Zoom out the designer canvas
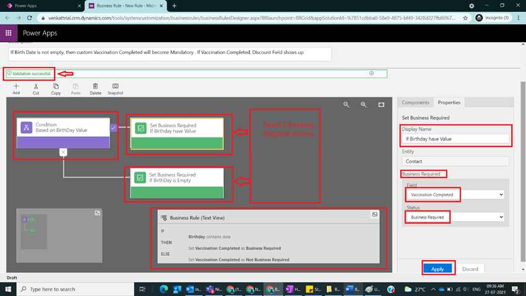The width and height of the screenshot is (526, 296). coord(346,105)
